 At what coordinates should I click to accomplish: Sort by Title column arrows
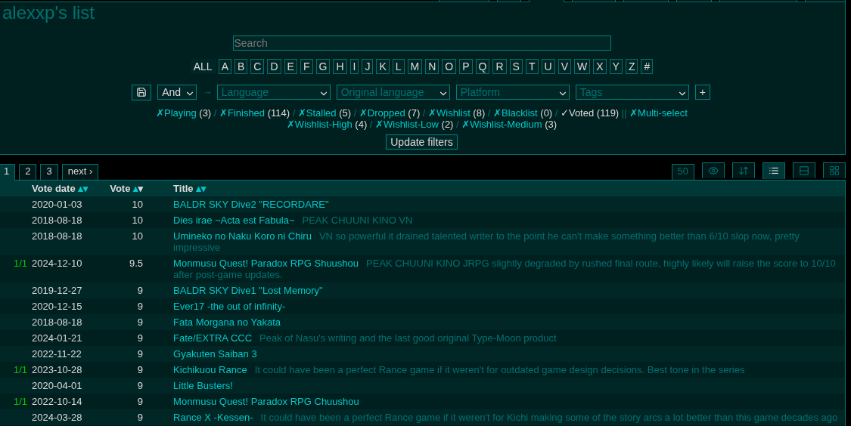click(200, 189)
